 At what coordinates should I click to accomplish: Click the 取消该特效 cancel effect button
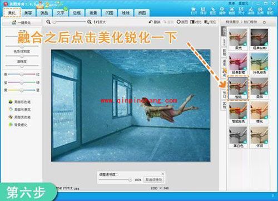(x=153, y=180)
